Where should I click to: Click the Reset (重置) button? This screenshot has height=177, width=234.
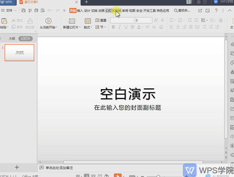(x=101, y=20)
